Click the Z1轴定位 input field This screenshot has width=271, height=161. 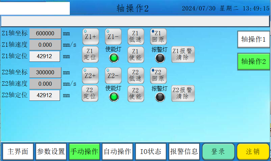44,56
